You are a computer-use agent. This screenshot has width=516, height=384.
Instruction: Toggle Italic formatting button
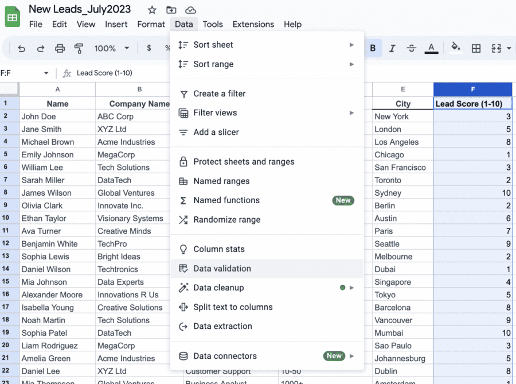click(x=392, y=48)
